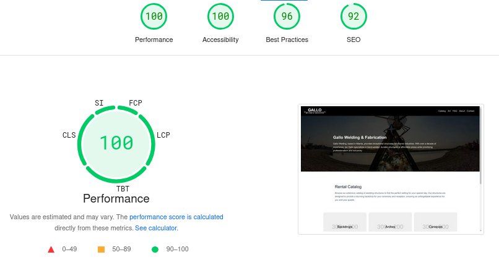Click the Arches card in screenshot
The width and height of the screenshot is (499, 260).
[390, 222]
